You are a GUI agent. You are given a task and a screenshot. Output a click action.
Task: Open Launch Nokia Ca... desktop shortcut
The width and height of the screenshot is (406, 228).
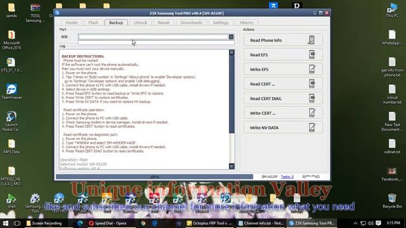[11, 122]
